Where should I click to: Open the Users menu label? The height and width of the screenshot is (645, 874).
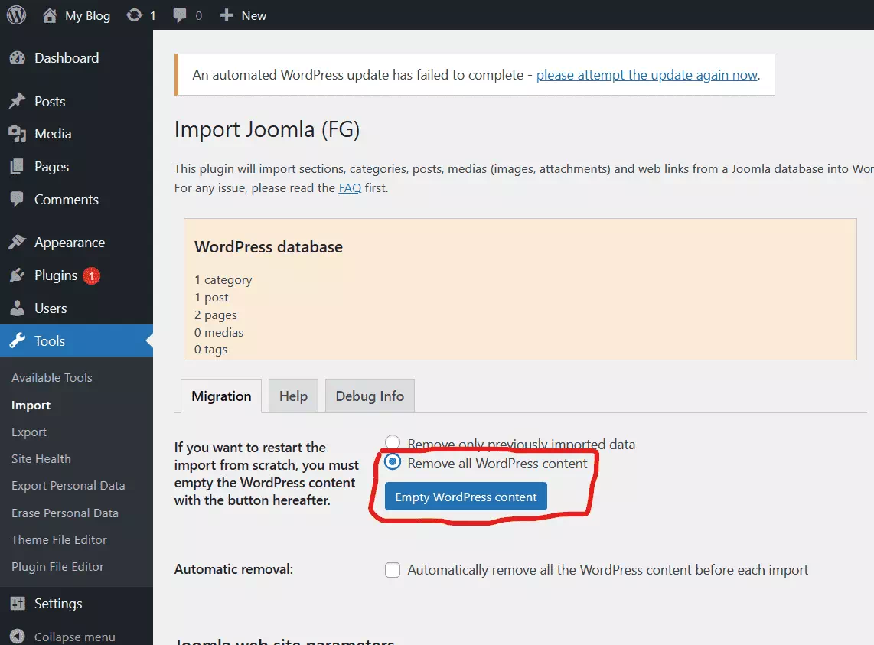[51, 308]
